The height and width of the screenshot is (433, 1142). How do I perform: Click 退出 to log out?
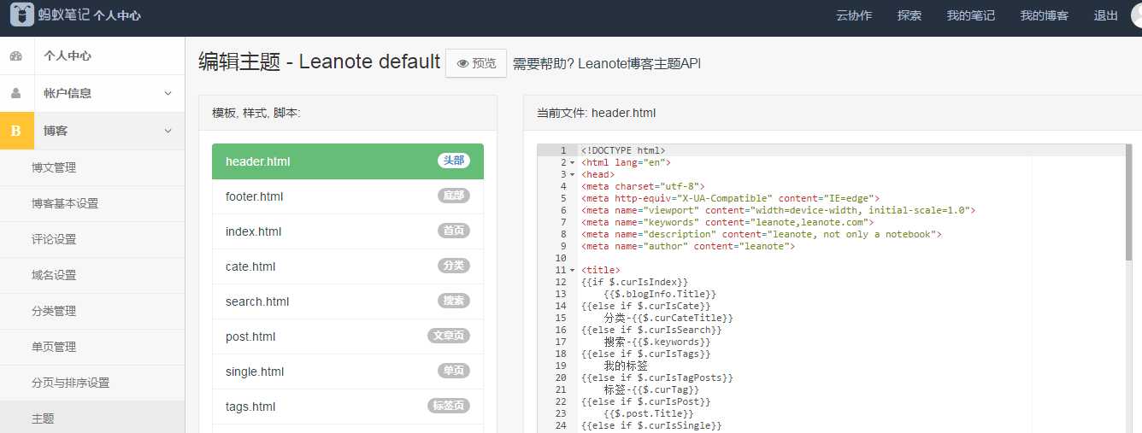coord(1105,15)
